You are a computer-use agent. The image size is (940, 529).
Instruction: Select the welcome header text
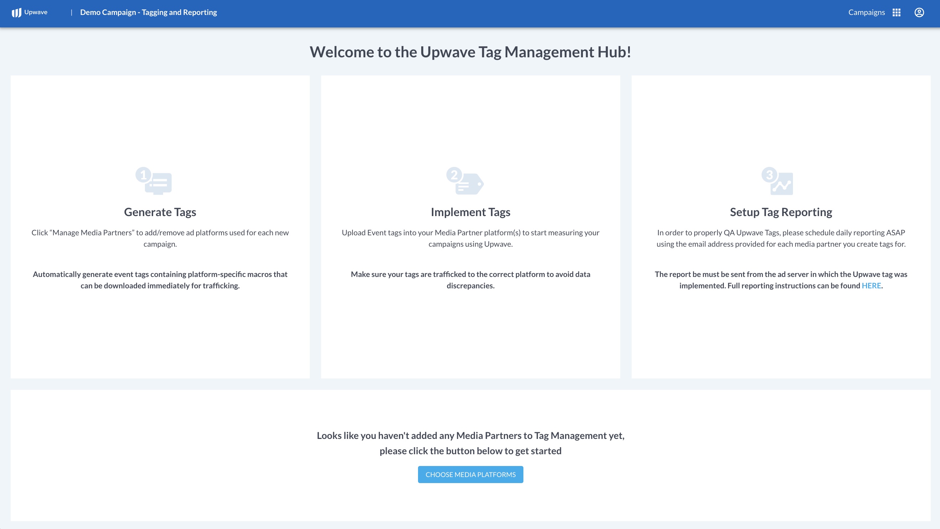click(x=470, y=52)
